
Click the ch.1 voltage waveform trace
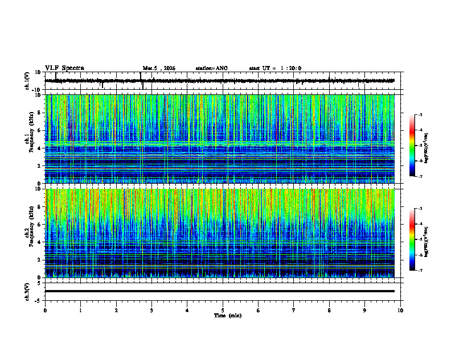pos(220,81)
